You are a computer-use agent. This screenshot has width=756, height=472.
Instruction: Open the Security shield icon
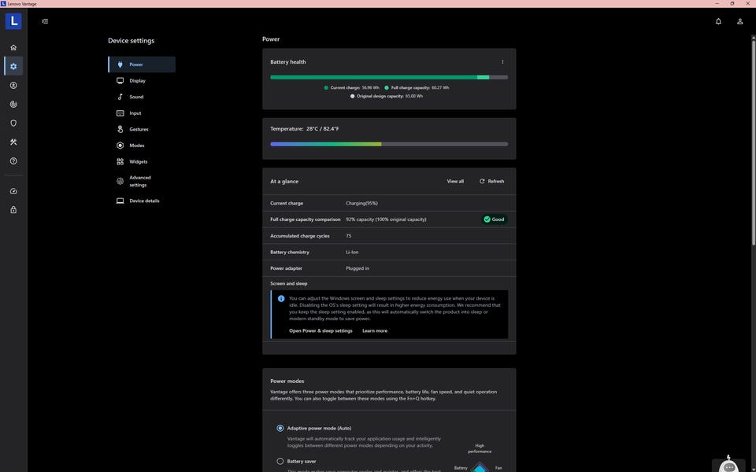tap(13, 123)
